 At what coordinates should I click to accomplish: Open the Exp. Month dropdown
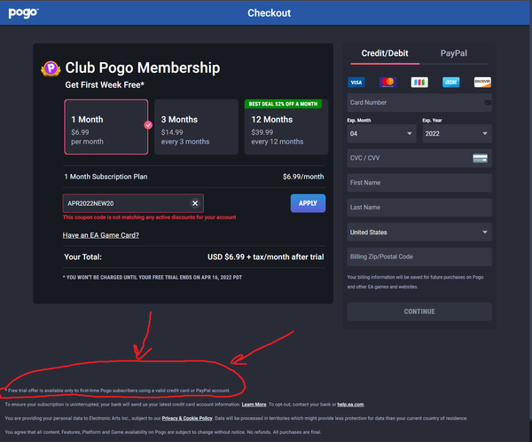coord(381,133)
